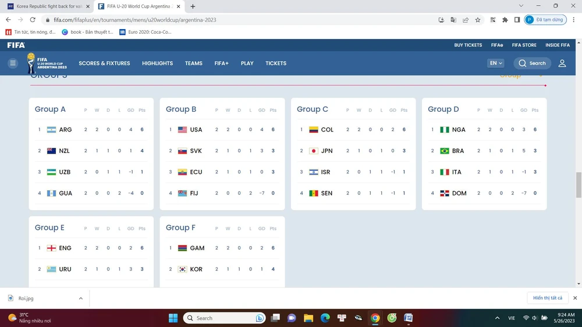Click the share page icon in address bar
This screenshot has width=582, height=327.
[x=466, y=20]
